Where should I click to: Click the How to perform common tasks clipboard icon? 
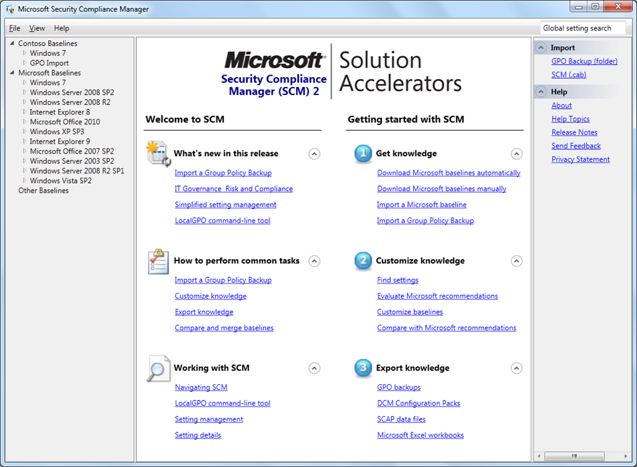coord(158,261)
